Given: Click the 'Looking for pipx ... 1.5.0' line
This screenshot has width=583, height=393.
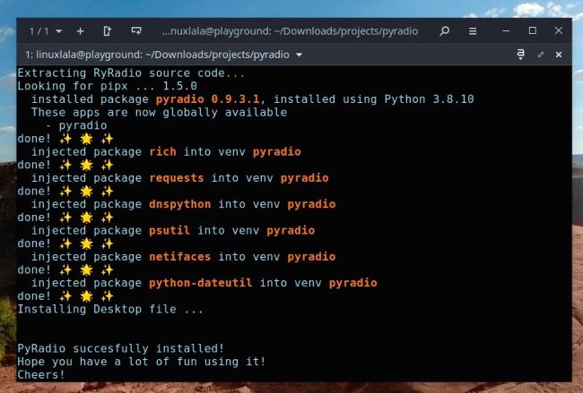Looking at the screenshot, I should pyautogui.click(x=107, y=86).
